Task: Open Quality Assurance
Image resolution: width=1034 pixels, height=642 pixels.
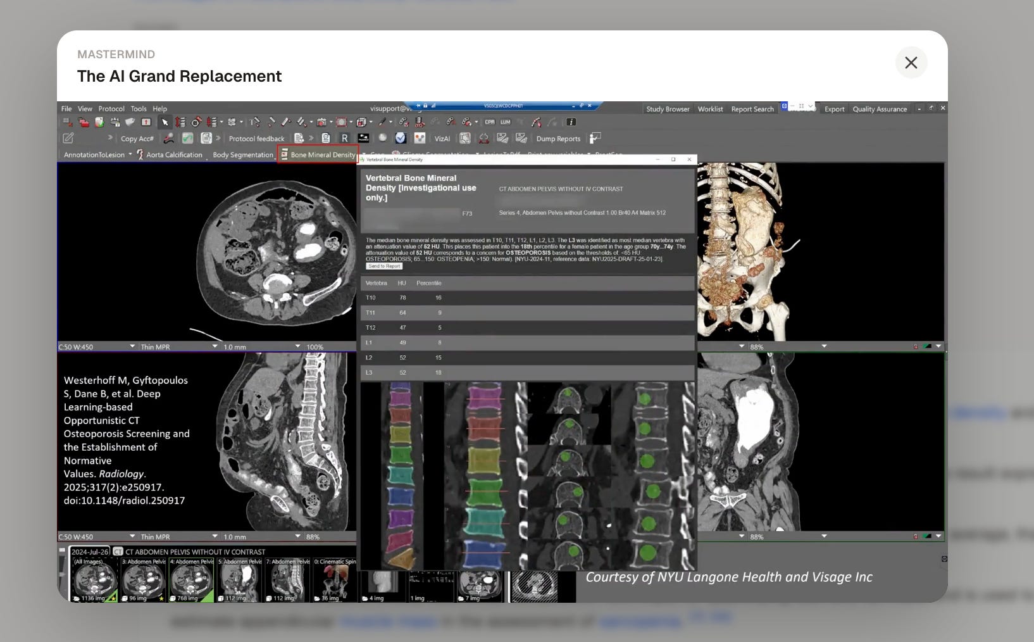Action: click(880, 109)
